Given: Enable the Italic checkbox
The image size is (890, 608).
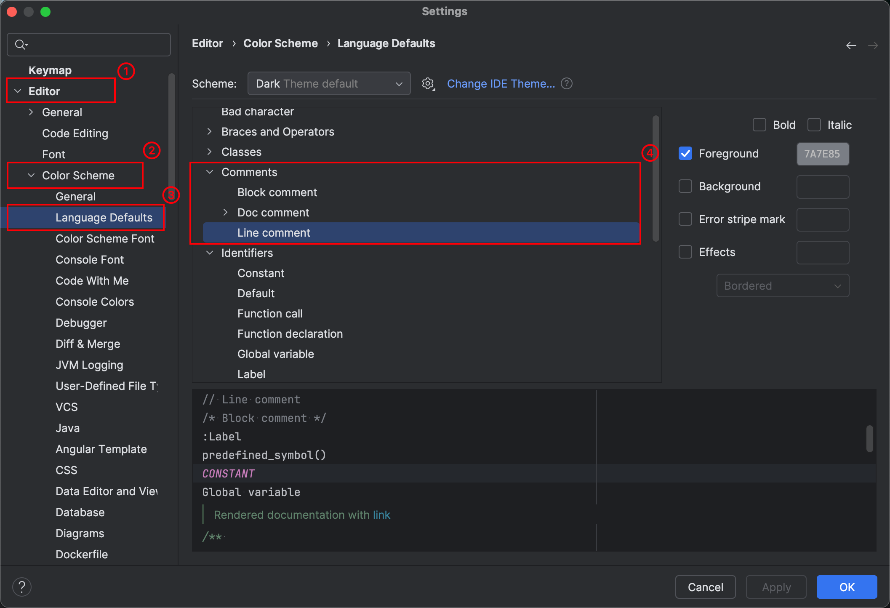Looking at the screenshot, I should click(814, 125).
